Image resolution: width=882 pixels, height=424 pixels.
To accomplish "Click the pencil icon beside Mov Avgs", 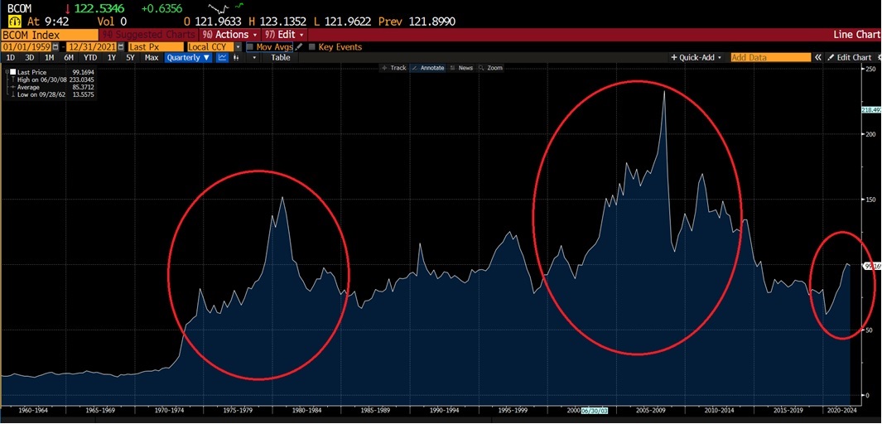I will (x=299, y=47).
